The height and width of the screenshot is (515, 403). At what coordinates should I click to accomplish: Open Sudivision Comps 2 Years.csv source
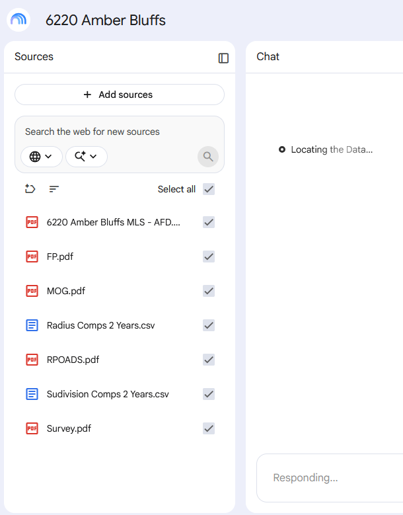[108, 394]
